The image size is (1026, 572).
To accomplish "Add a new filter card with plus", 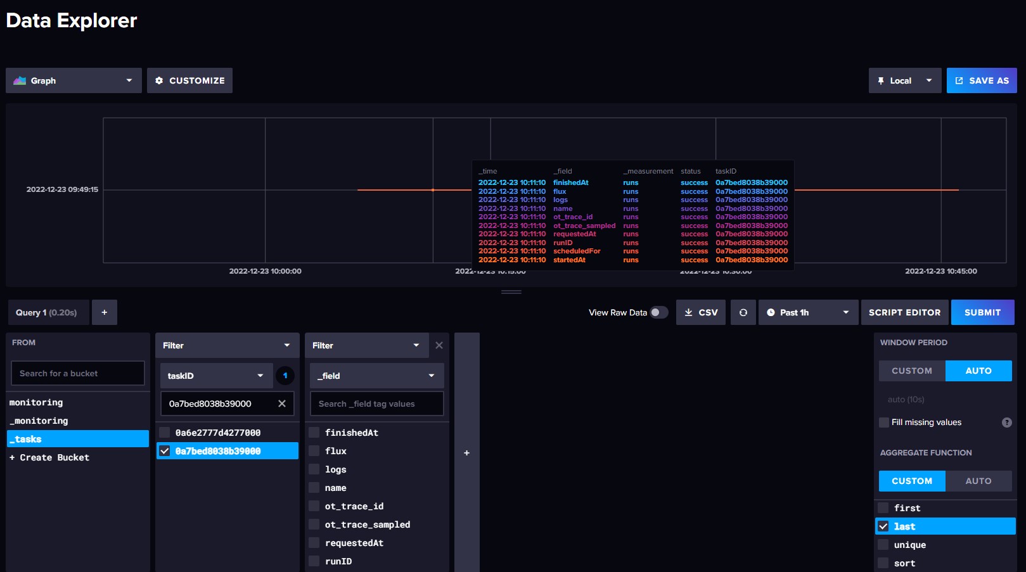I will [467, 453].
